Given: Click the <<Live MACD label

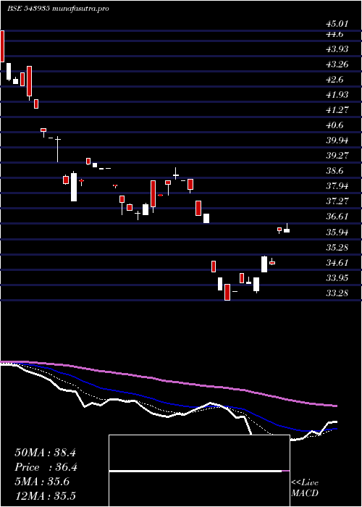Looking at the screenshot, I should click(x=305, y=487).
